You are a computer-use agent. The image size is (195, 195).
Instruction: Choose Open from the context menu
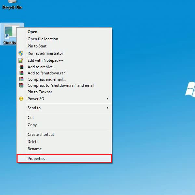64,32
